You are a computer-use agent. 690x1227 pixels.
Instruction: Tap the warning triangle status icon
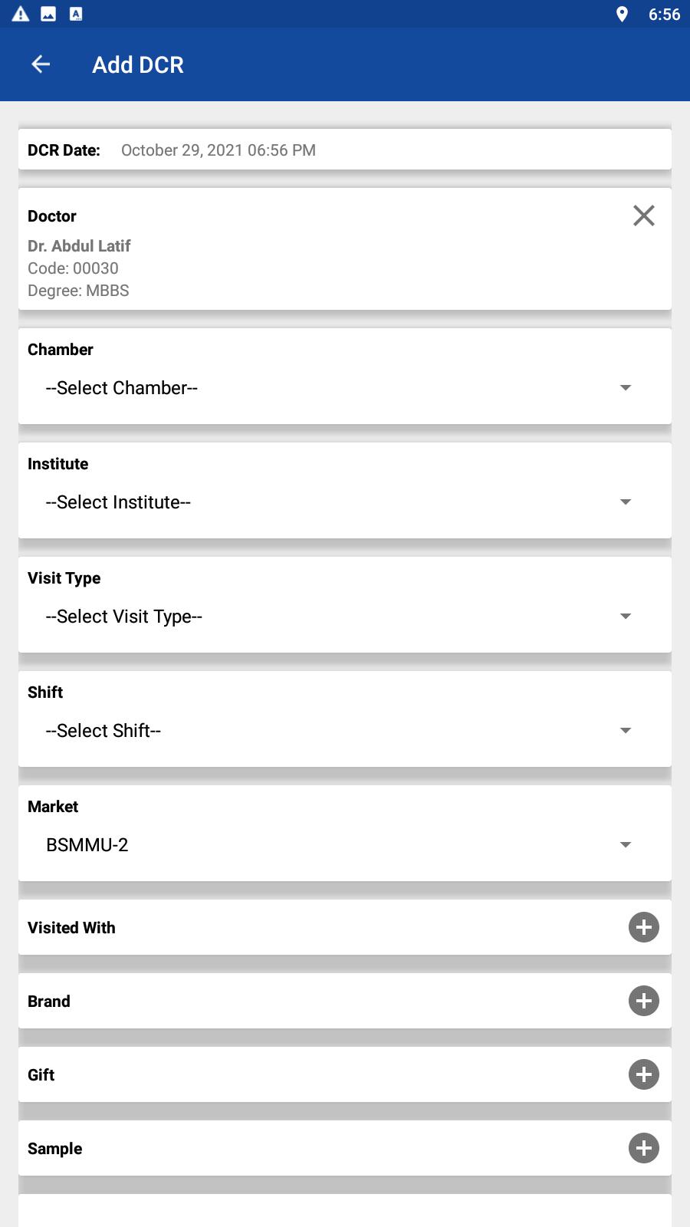click(x=21, y=14)
